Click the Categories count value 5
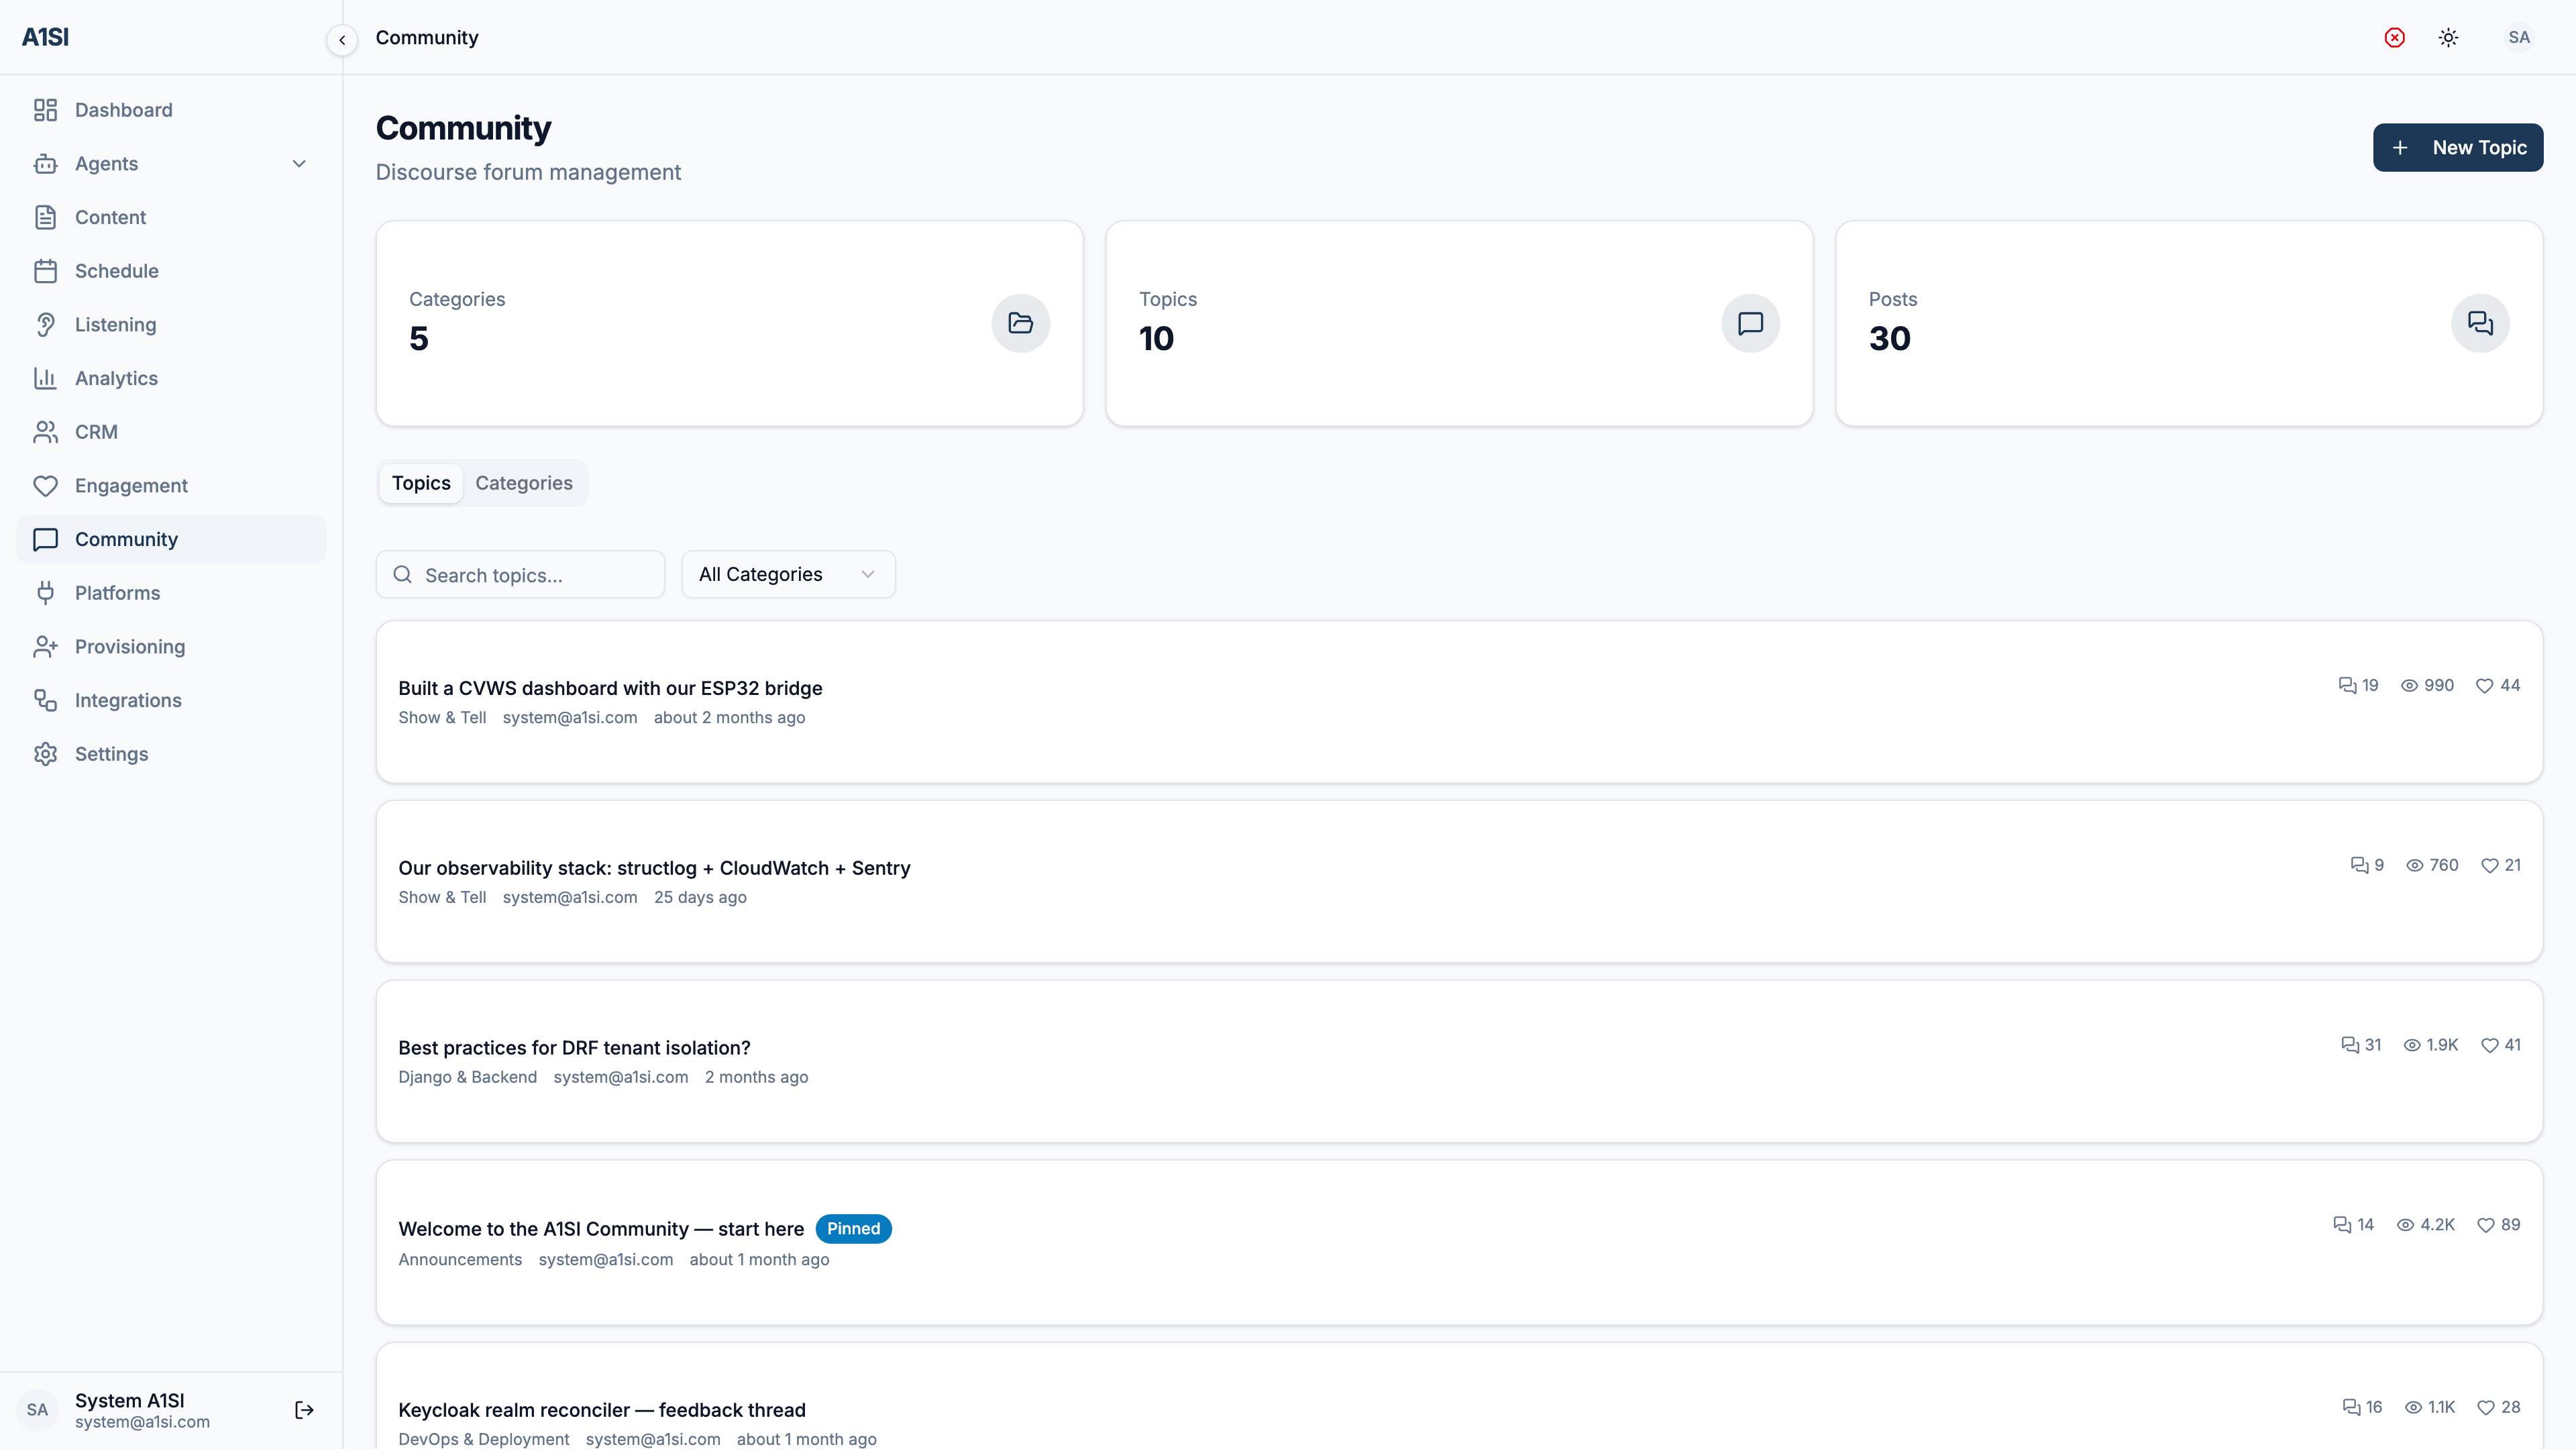The height and width of the screenshot is (1449, 2576). (418, 338)
